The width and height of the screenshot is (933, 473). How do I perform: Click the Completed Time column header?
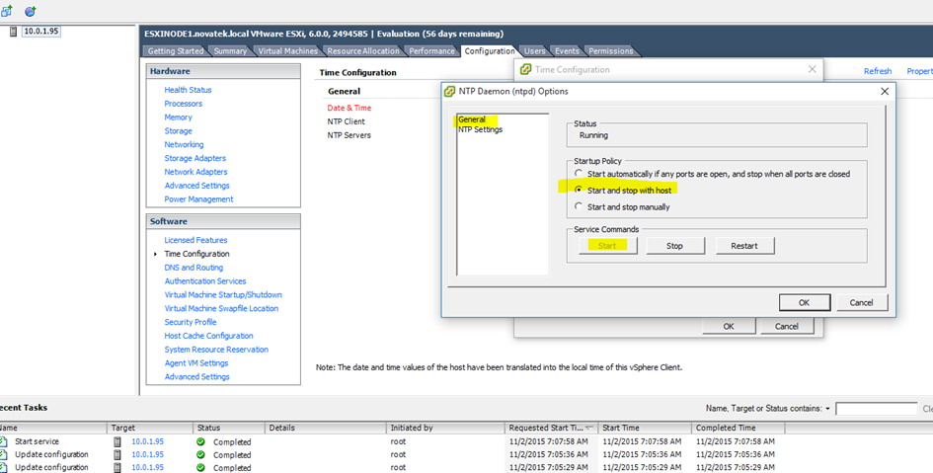point(739,428)
